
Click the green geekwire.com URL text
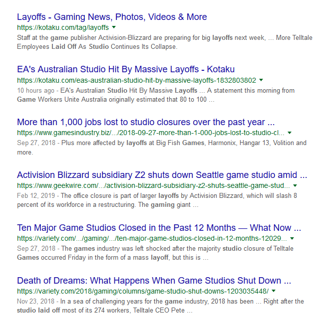tap(154, 186)
